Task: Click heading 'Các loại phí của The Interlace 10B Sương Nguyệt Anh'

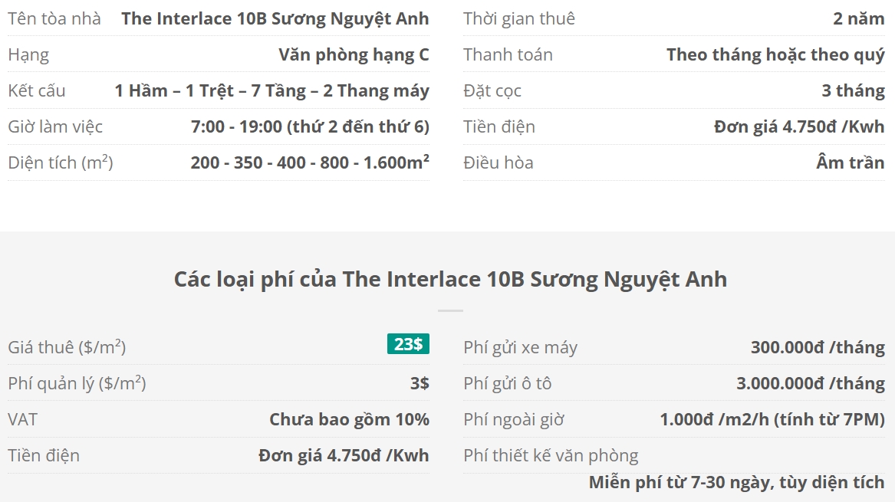Action: tap(450, 280)
